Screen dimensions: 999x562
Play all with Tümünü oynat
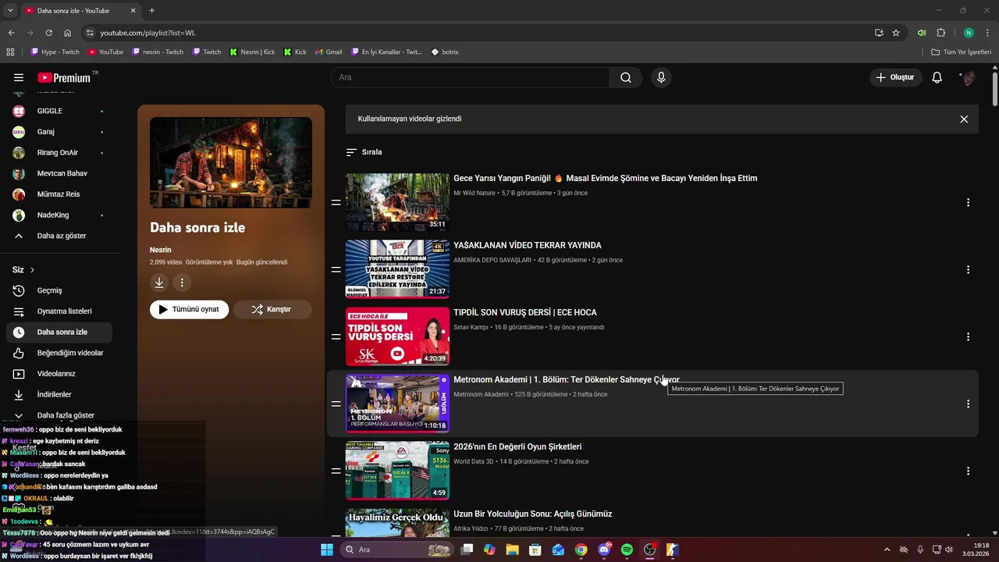pos(189,309)
